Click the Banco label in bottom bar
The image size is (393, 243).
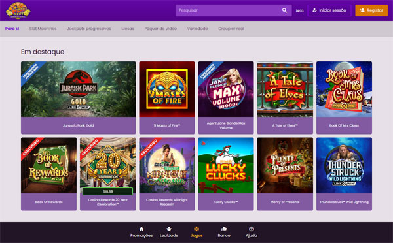224,236
